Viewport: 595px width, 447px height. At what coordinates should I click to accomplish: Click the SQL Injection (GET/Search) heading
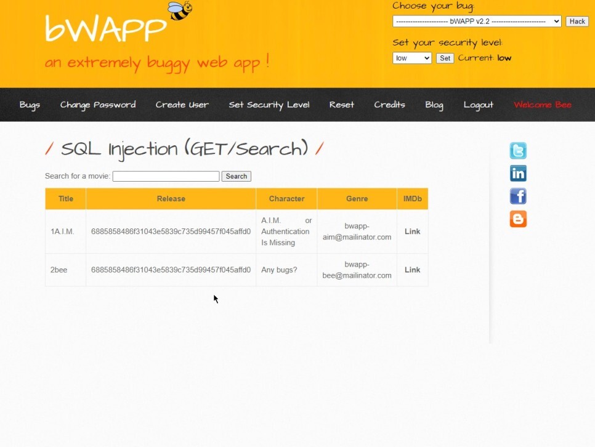tap(184, 149)
